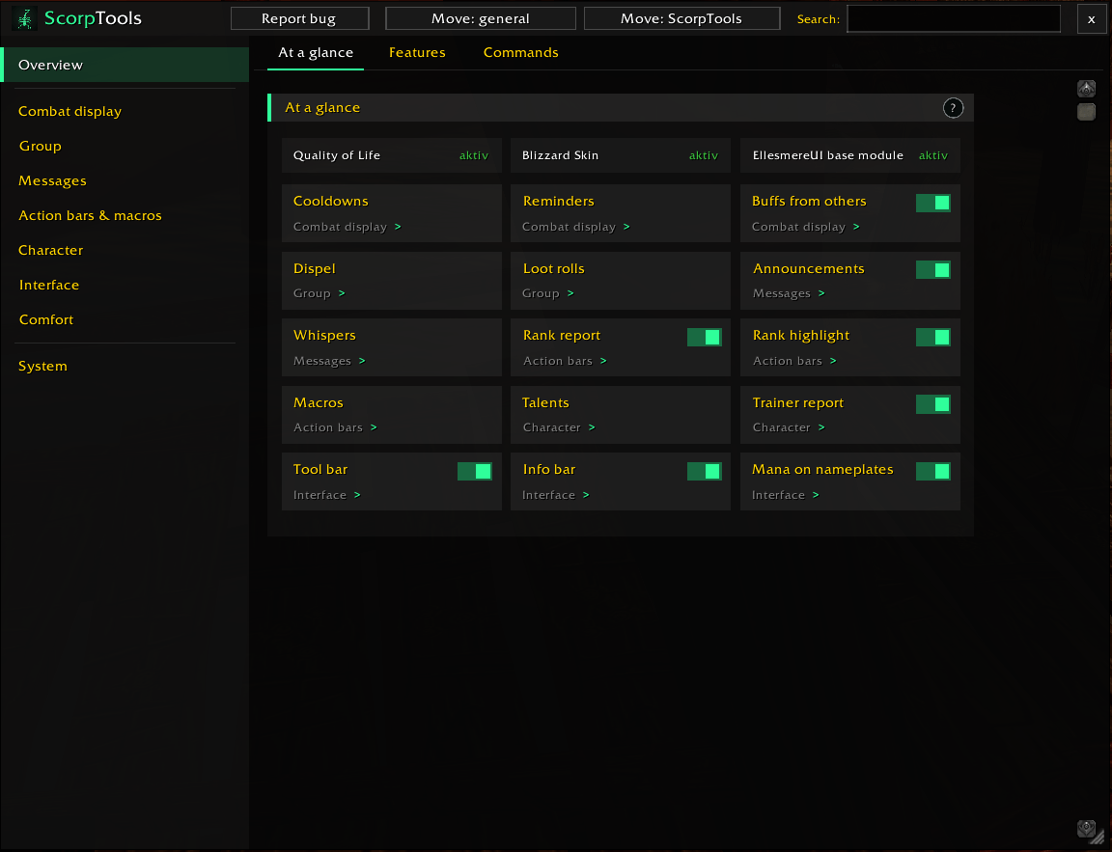Click the scrollbar up arrow button
Viewport: 1112px width, 852px height.
tap(1086, 89)
